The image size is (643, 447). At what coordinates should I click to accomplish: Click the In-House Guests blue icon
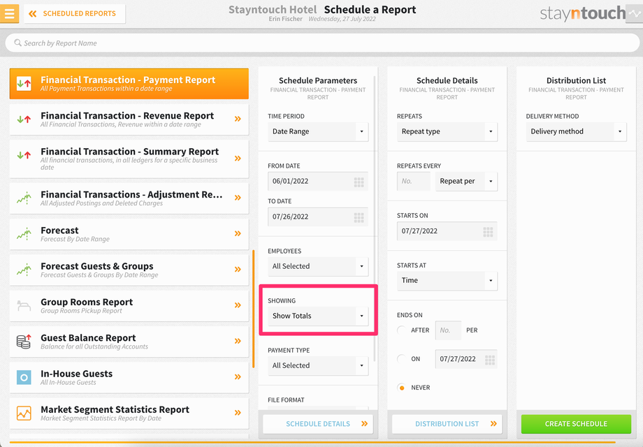click(24, 377)
